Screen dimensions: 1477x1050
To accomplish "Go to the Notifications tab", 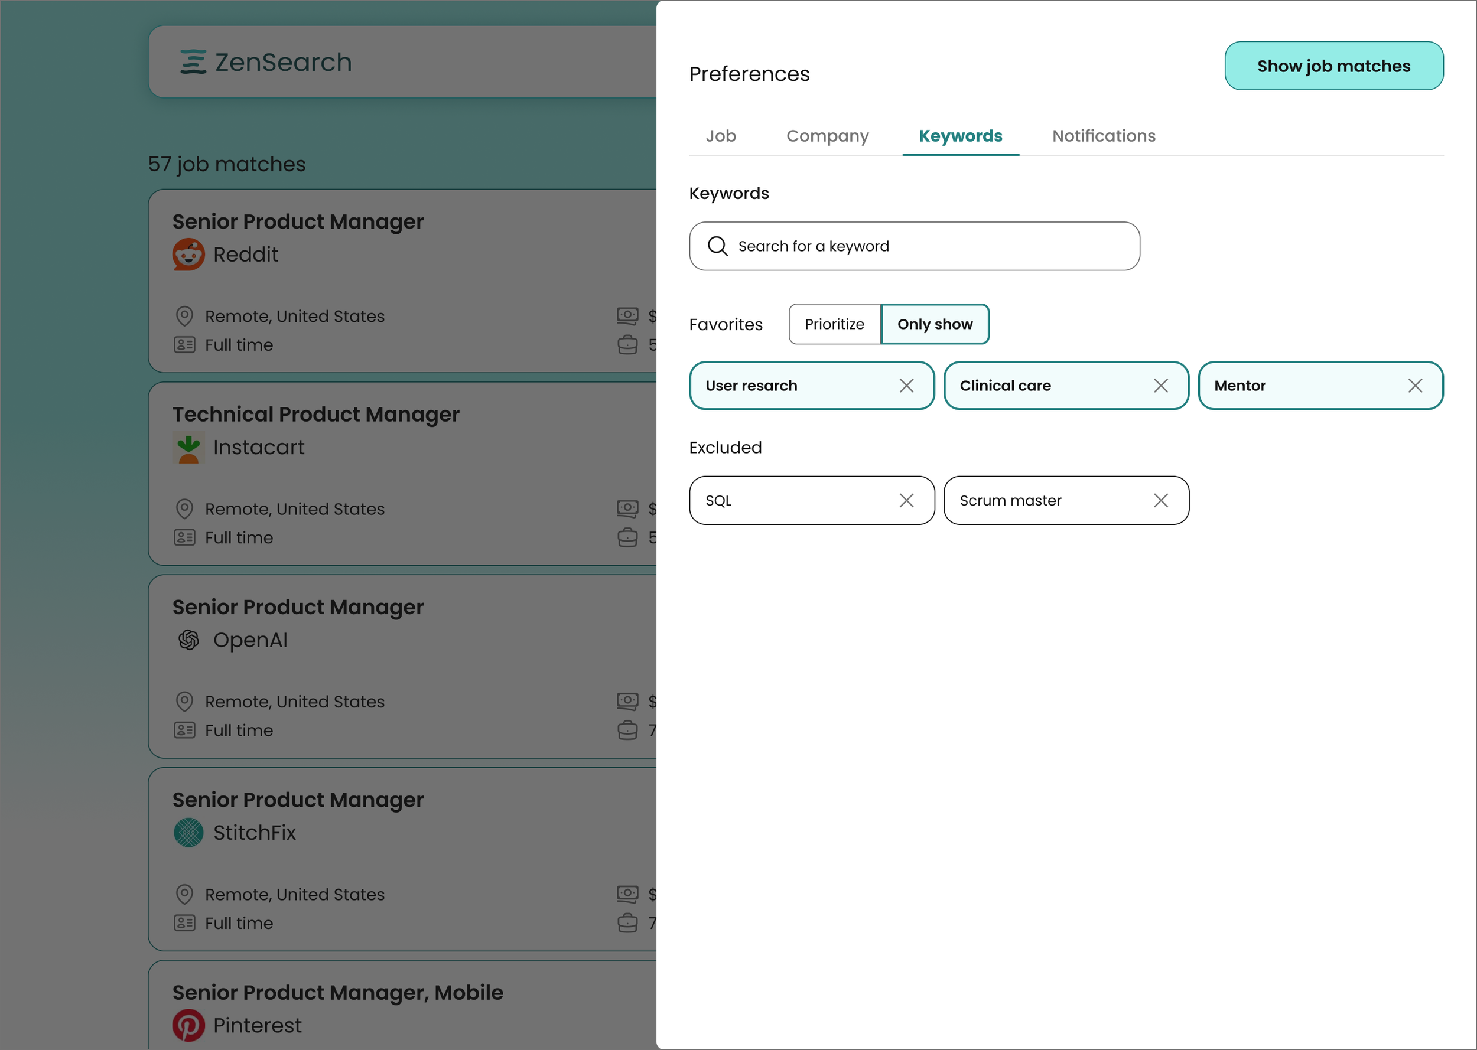I will [1103, 136].
